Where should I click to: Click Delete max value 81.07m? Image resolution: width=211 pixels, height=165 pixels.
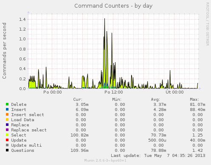click(197, 105)
